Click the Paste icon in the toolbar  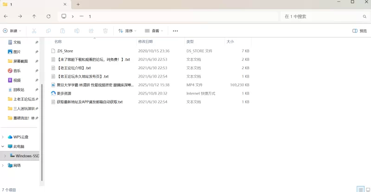(63, 31)
